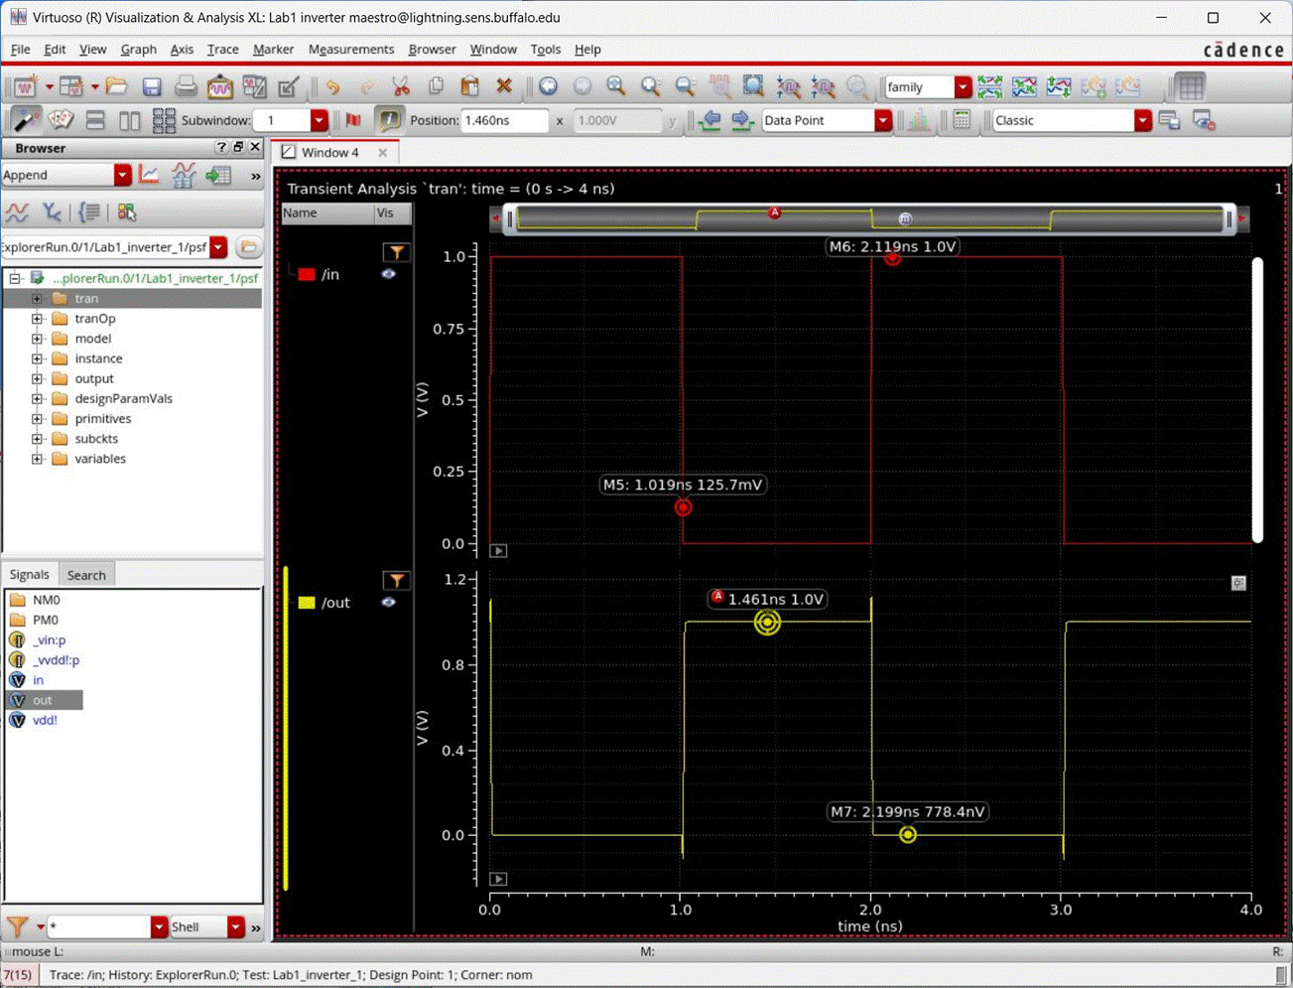Select the export-to-spreadsheet icon in the Browser panel
Viewport: 1293px width, 988px height.
click(x=220, y=175)
